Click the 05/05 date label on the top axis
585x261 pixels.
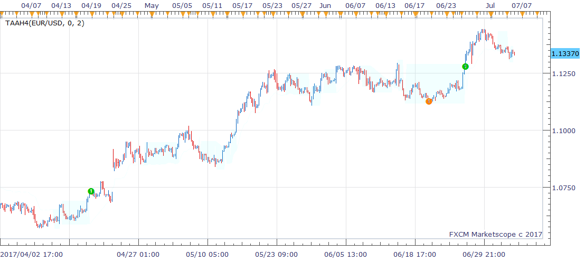point(182,6)
